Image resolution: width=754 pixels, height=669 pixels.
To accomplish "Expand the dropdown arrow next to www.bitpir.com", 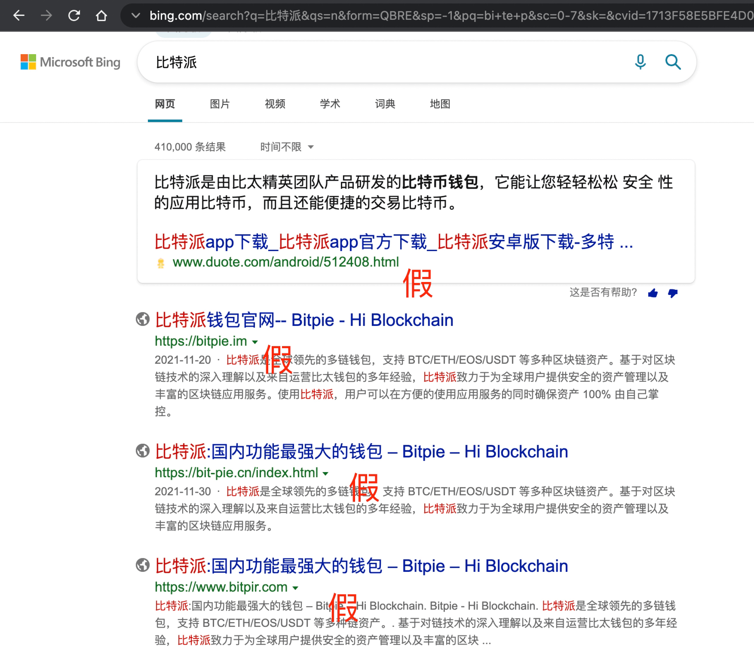I will pos(295,588).
